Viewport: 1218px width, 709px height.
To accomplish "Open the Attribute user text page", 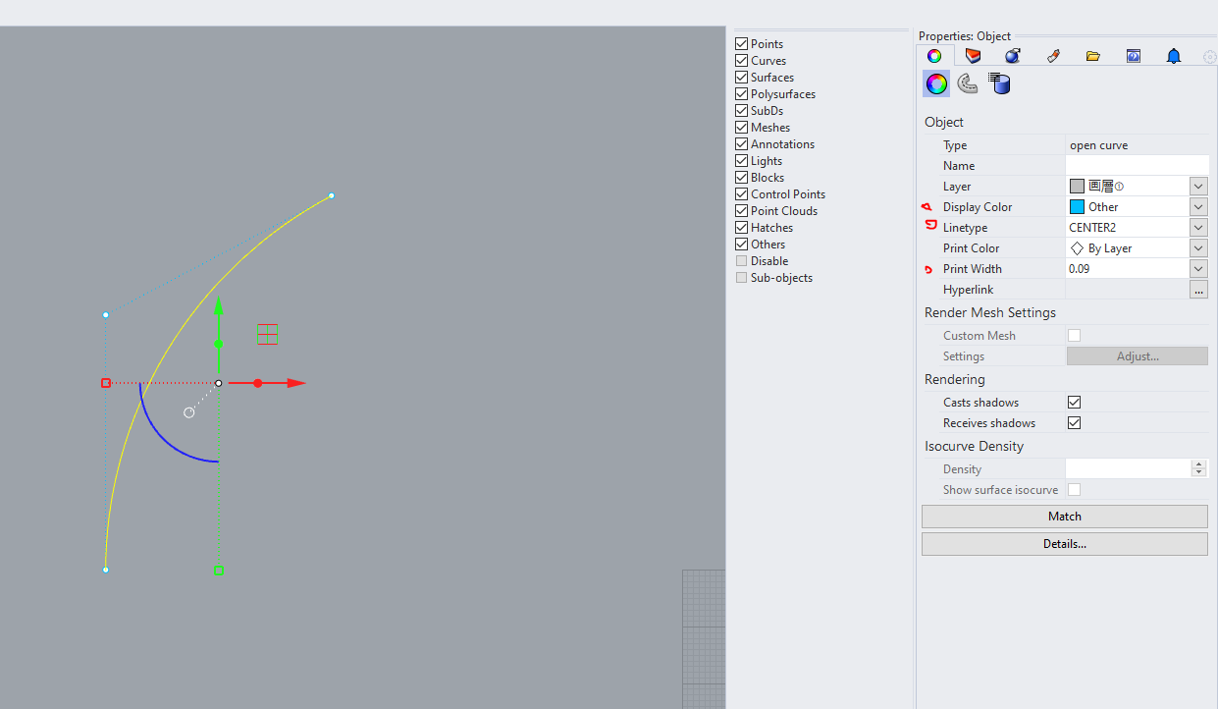I will (x=999, y=83).
